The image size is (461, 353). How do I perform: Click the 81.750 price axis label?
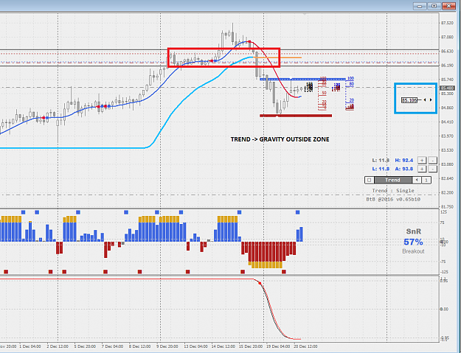(x=447, y=206)
